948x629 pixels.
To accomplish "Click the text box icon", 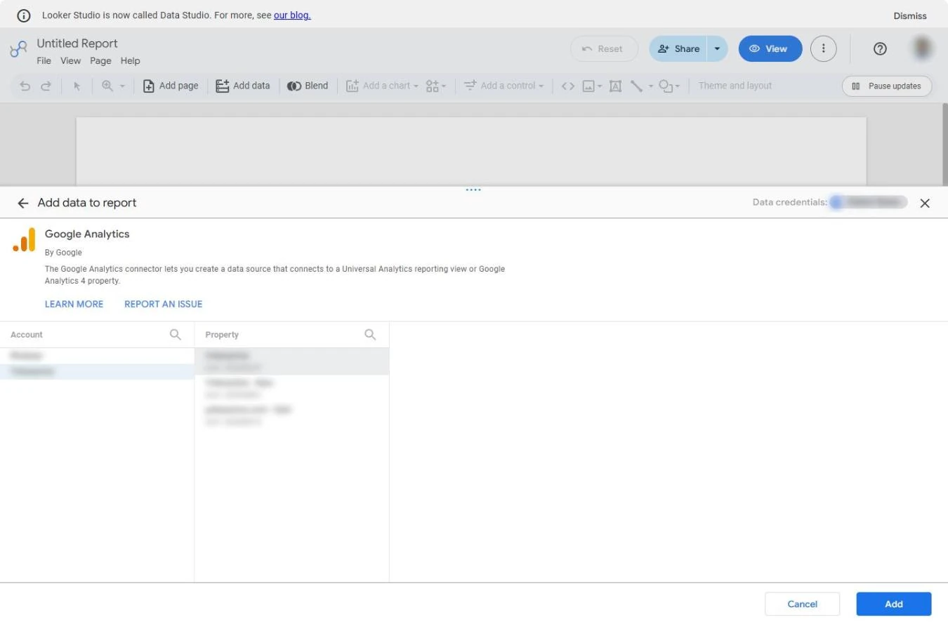I will [x=616, y=86].
